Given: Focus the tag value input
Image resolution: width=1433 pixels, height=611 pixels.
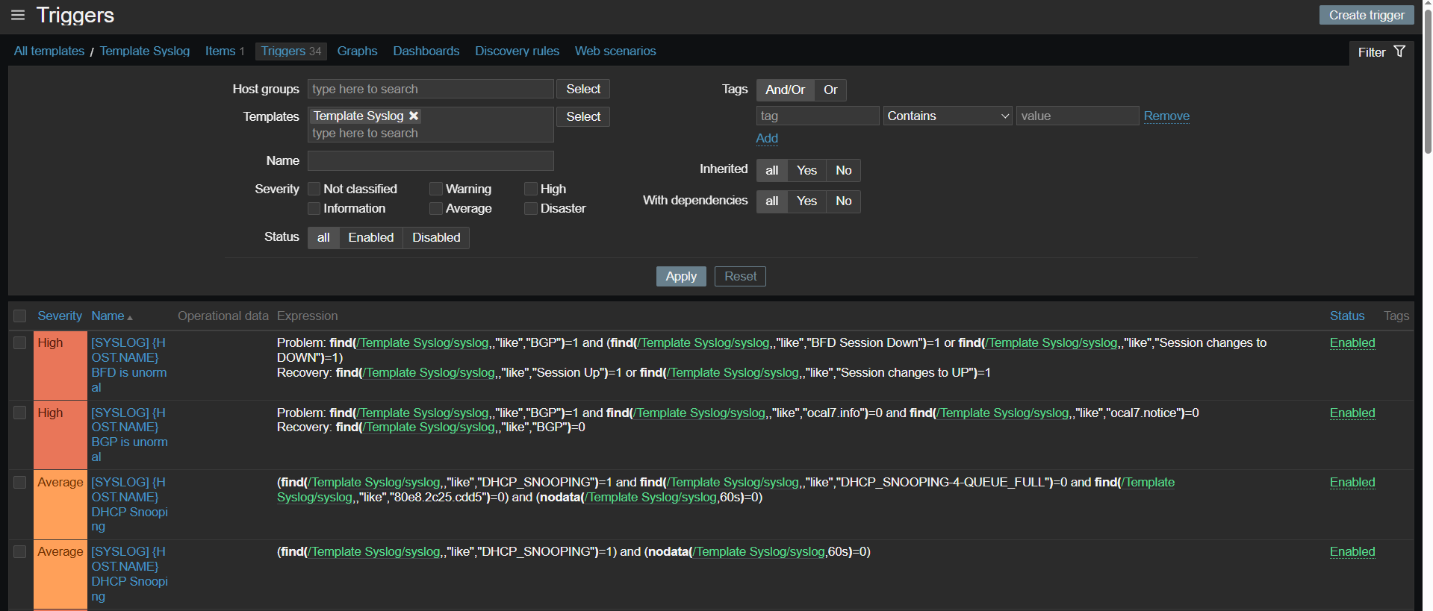Looking at the screenshot, I should coord(1078,116).
